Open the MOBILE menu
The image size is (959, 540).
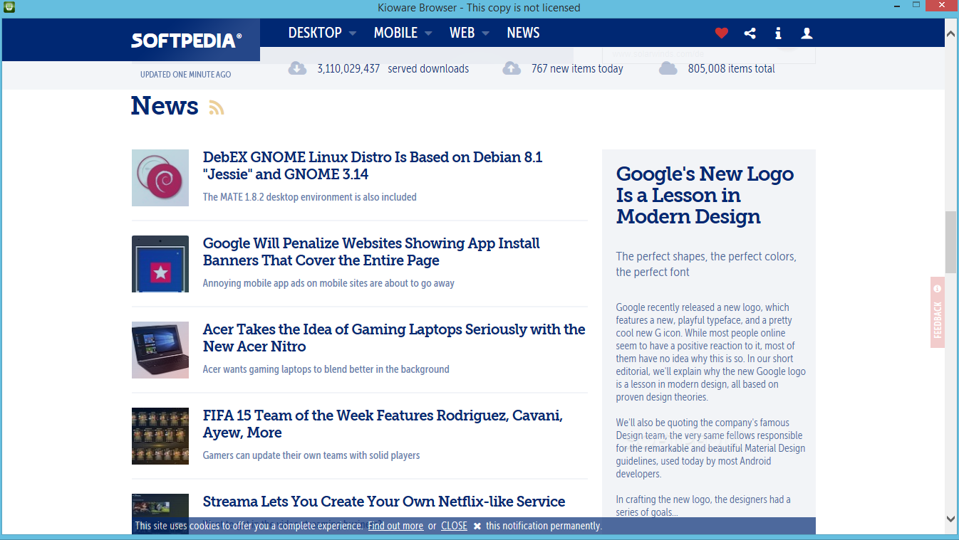(395, 33)
